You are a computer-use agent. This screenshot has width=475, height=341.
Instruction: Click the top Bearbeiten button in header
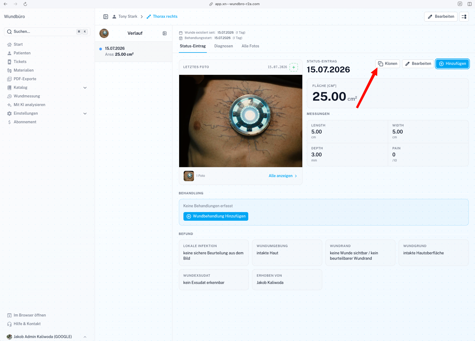click(441, 17)
